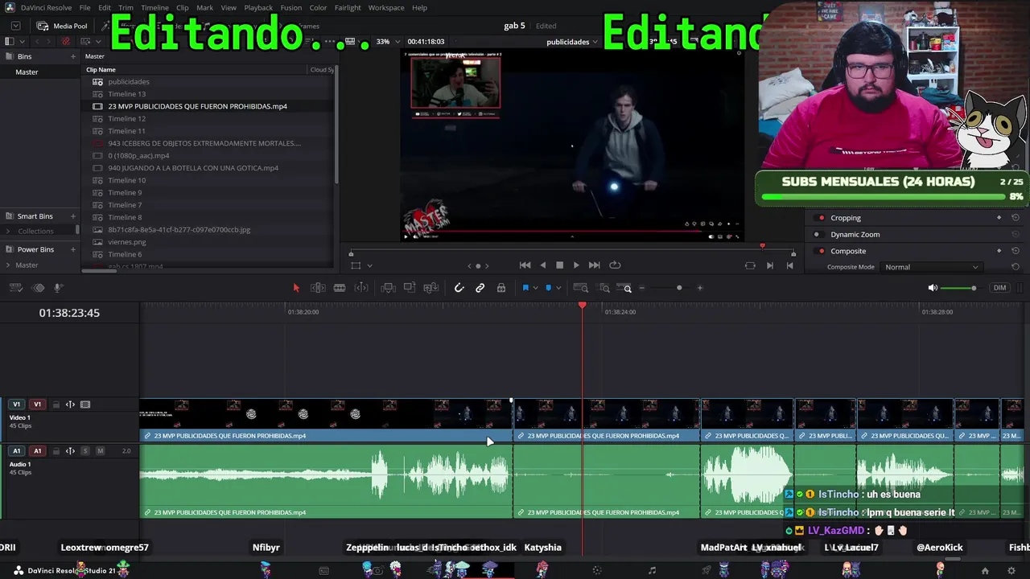Open Composite Mode Normal dropdown
1030x579 pixels.
click(x=931, y=267)
